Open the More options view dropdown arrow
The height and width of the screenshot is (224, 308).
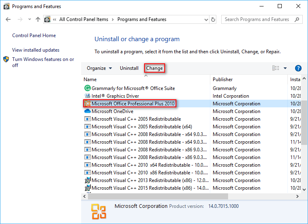point(285,68)
